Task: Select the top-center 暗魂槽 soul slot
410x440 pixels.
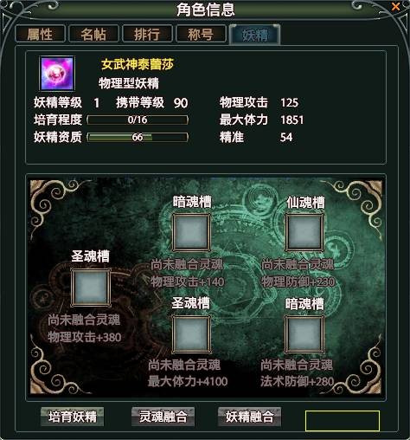Action: (191, 232)
